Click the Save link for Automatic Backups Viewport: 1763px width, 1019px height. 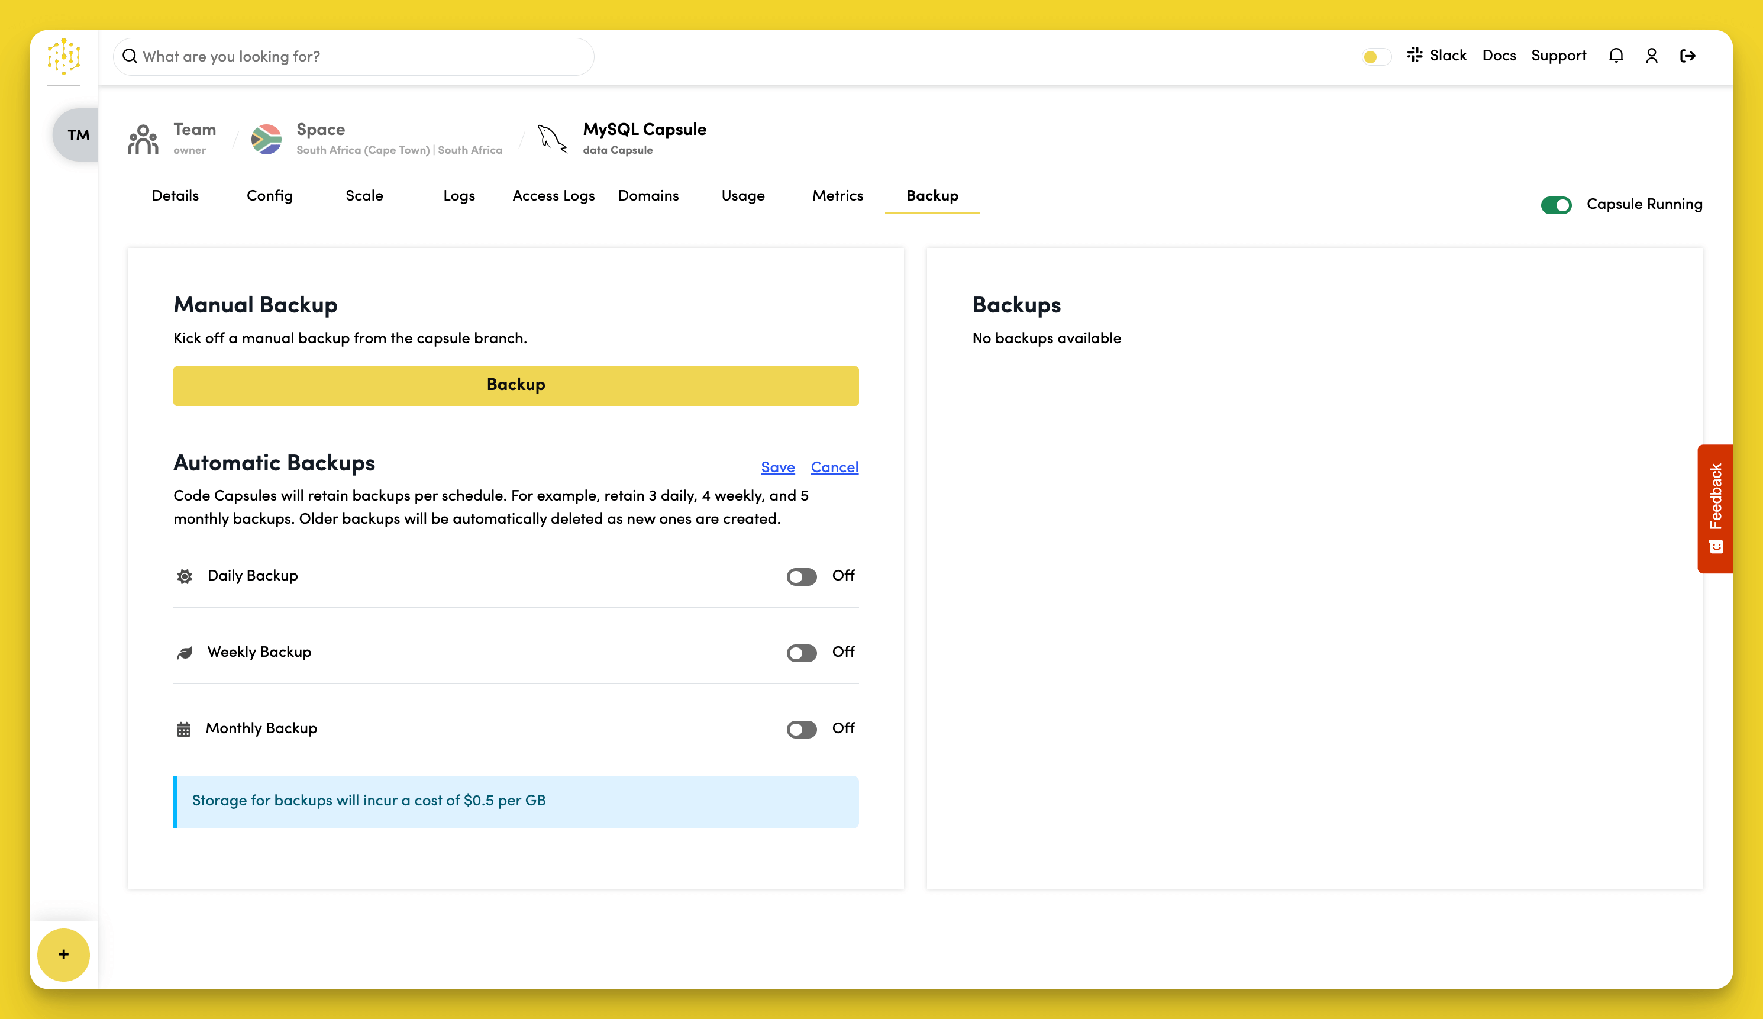pyautogui.click(x=777, y=467)
